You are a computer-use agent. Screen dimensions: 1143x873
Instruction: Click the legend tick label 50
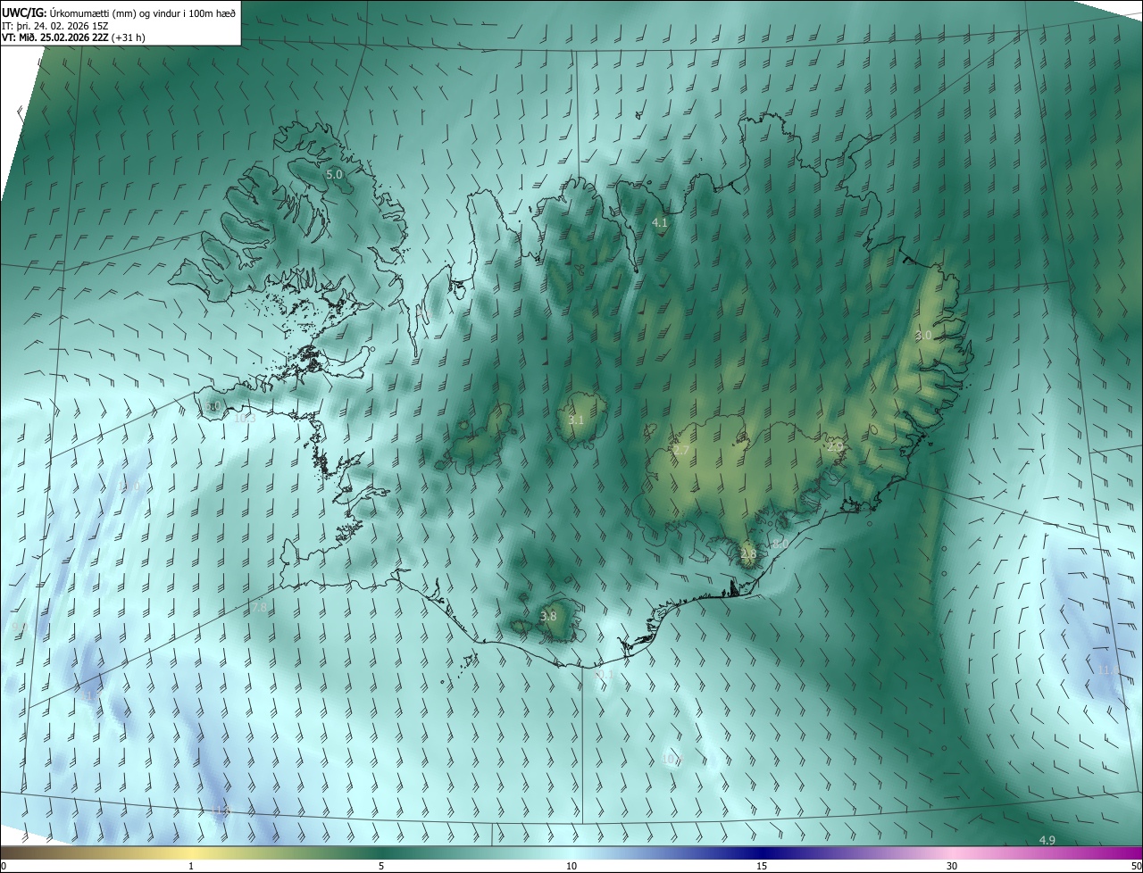(1135, 866)
